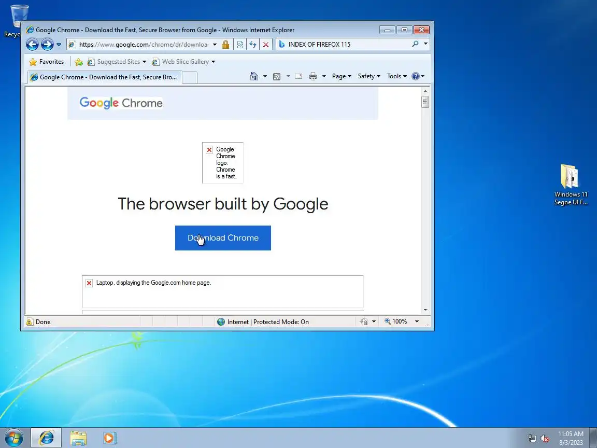Open the Tools menu
The width and height of the screenshot is (597, 448).
(397, 76)
